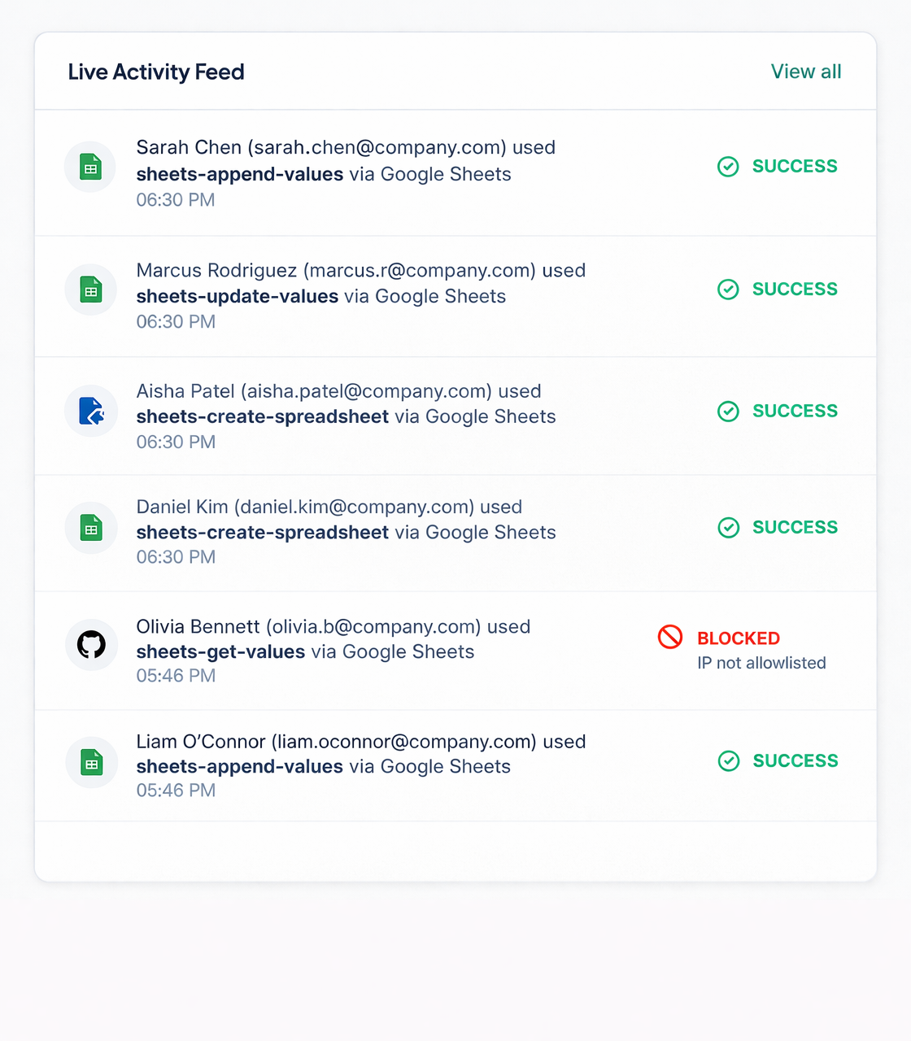Screen dimensions: 911x1041
Task: Click the blue spreadsheet-create icon next to Aisha Patel
Action: [91, 411]
